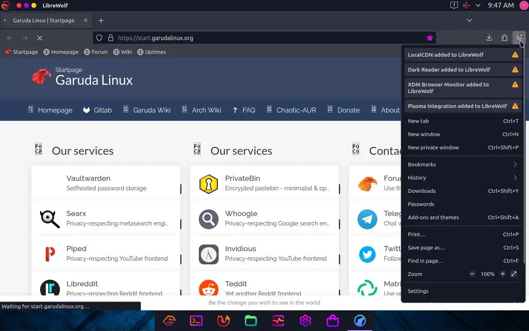529x331 pixels.
Task: Zoom out with the minus button
Action: [x=472, y=274]
